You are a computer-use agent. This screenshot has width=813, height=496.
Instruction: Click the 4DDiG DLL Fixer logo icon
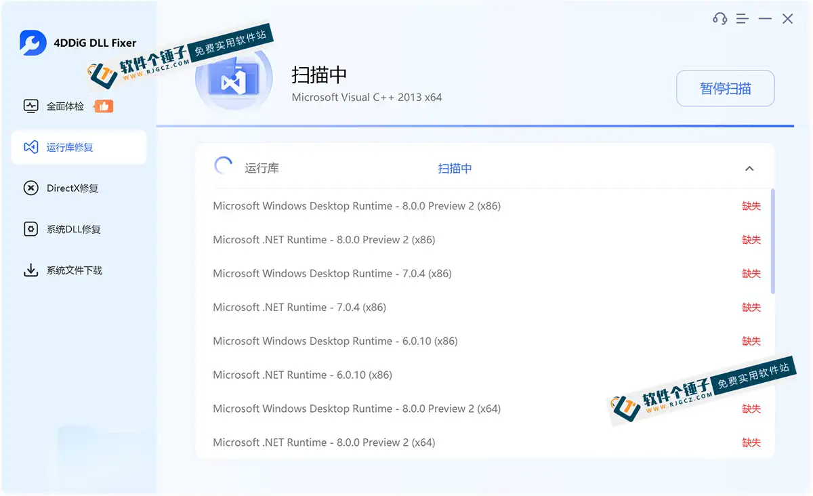point(33,43)
